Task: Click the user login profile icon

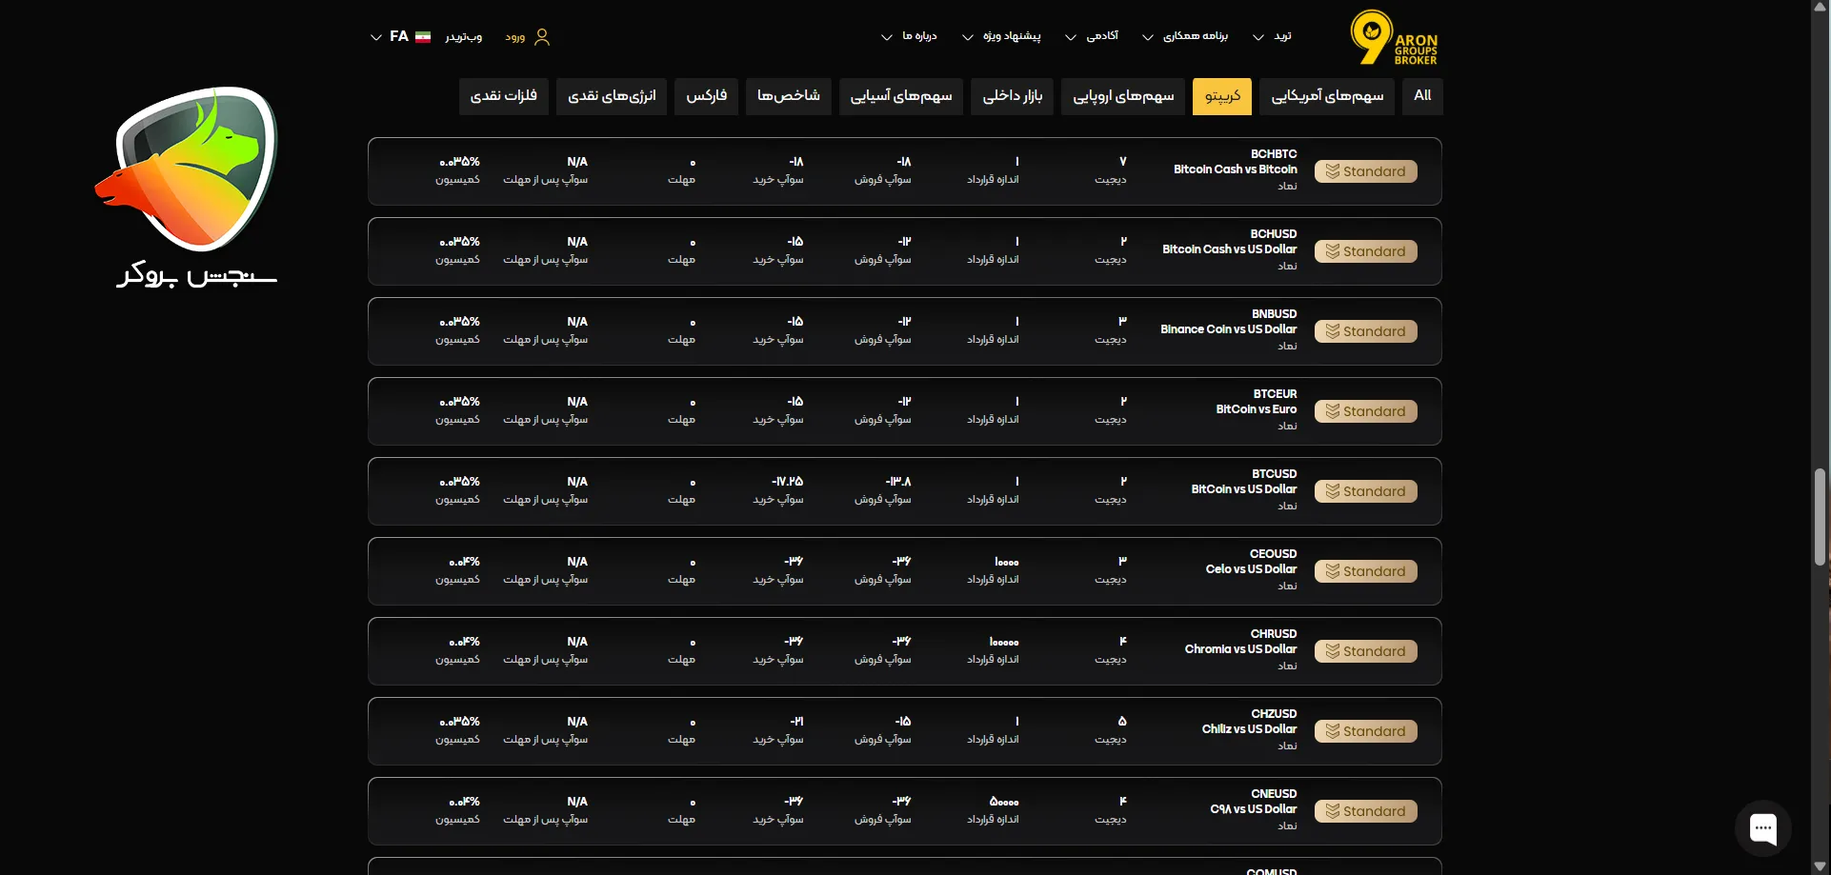Action: click(x=542, y=37)
